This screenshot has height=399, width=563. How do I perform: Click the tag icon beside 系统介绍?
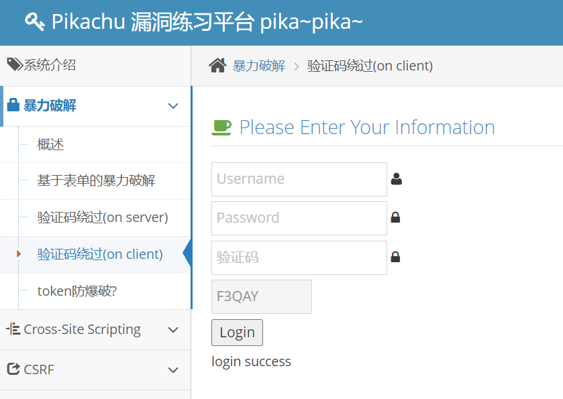coord(14,64)
